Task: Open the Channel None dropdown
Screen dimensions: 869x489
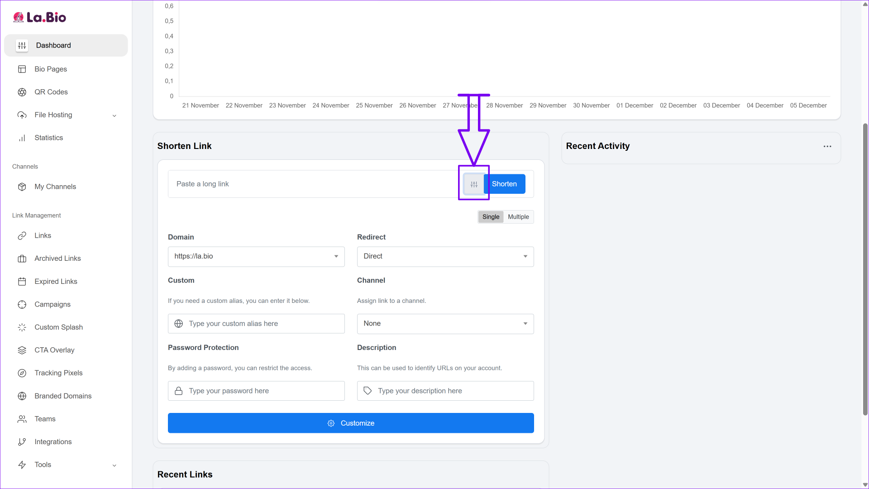Action: pyautogui.click(x=445, y=324)
